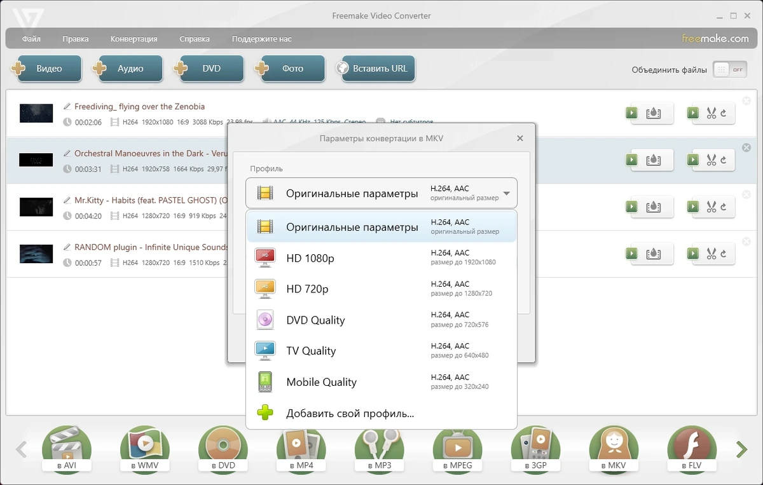Select the в DVD format disc icon in bottom bar
Viewport: 763px width, 485px height.
tap(223, 450)
